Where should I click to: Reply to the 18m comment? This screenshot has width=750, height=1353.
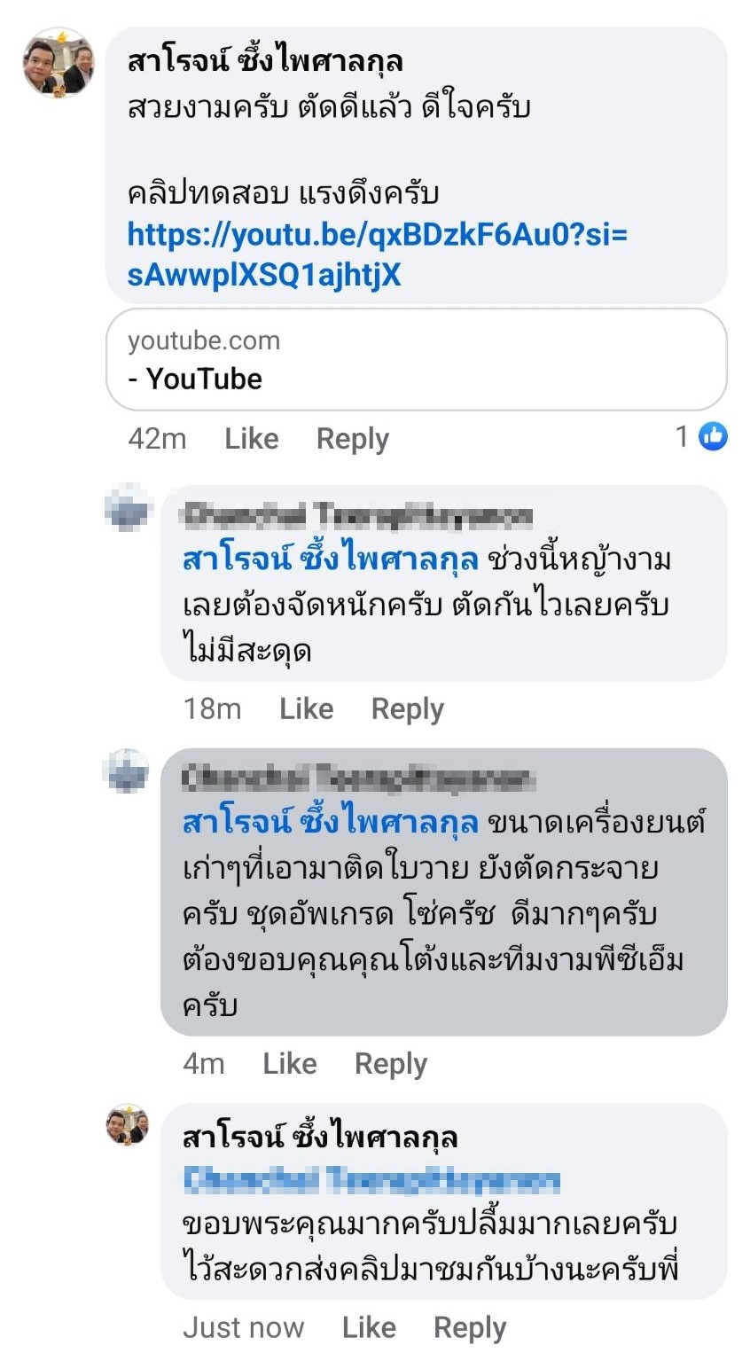(x=407, y=709)
